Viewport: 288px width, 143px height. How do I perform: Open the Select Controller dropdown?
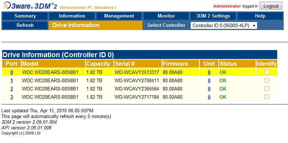(224, 26)
